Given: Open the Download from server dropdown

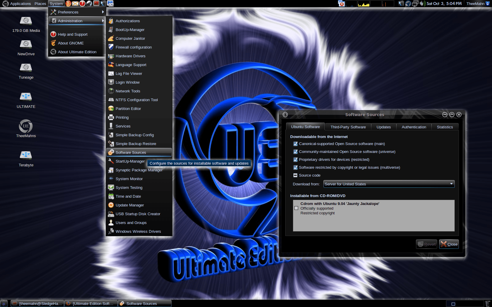Looking at the screenshot, I should pos(389,184).
